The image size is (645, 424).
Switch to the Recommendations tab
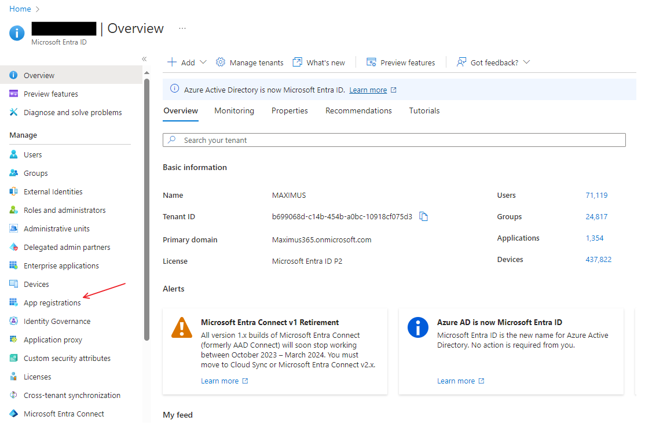(x=358, y=110)
